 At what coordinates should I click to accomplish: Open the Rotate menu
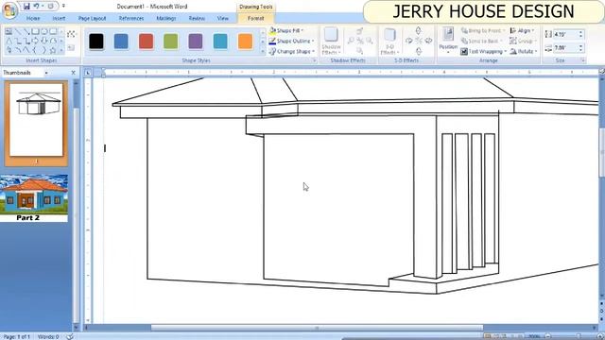tap(524, 51)
